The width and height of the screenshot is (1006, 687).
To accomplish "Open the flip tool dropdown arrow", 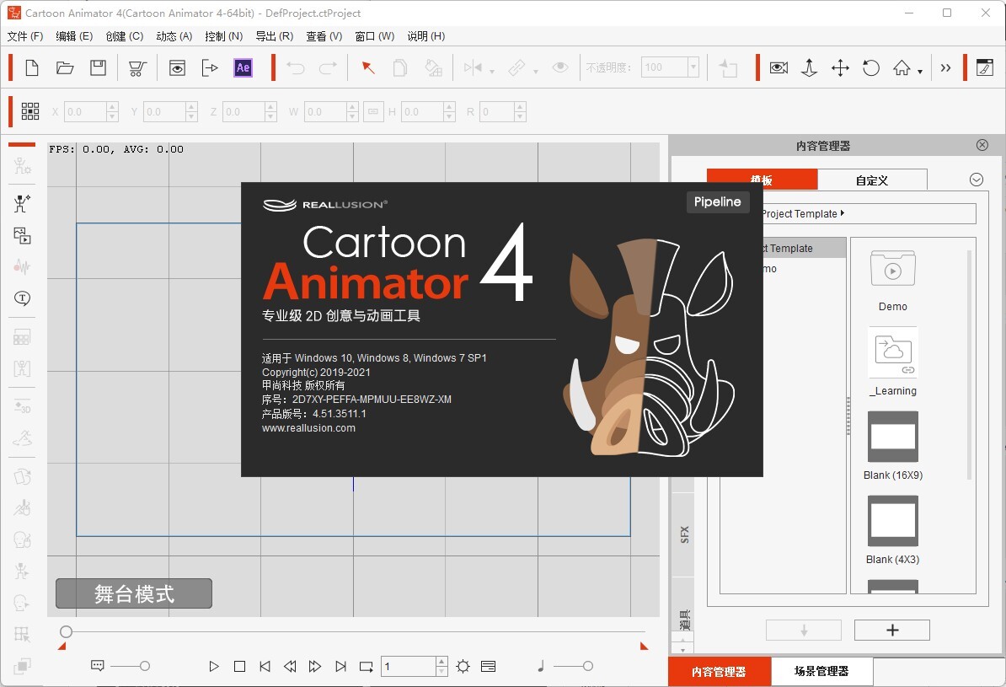I will coord(492,72).
